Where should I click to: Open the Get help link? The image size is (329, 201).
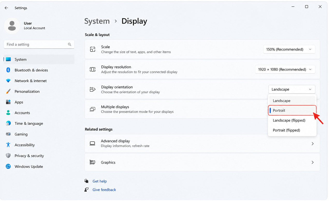point(99,181)
